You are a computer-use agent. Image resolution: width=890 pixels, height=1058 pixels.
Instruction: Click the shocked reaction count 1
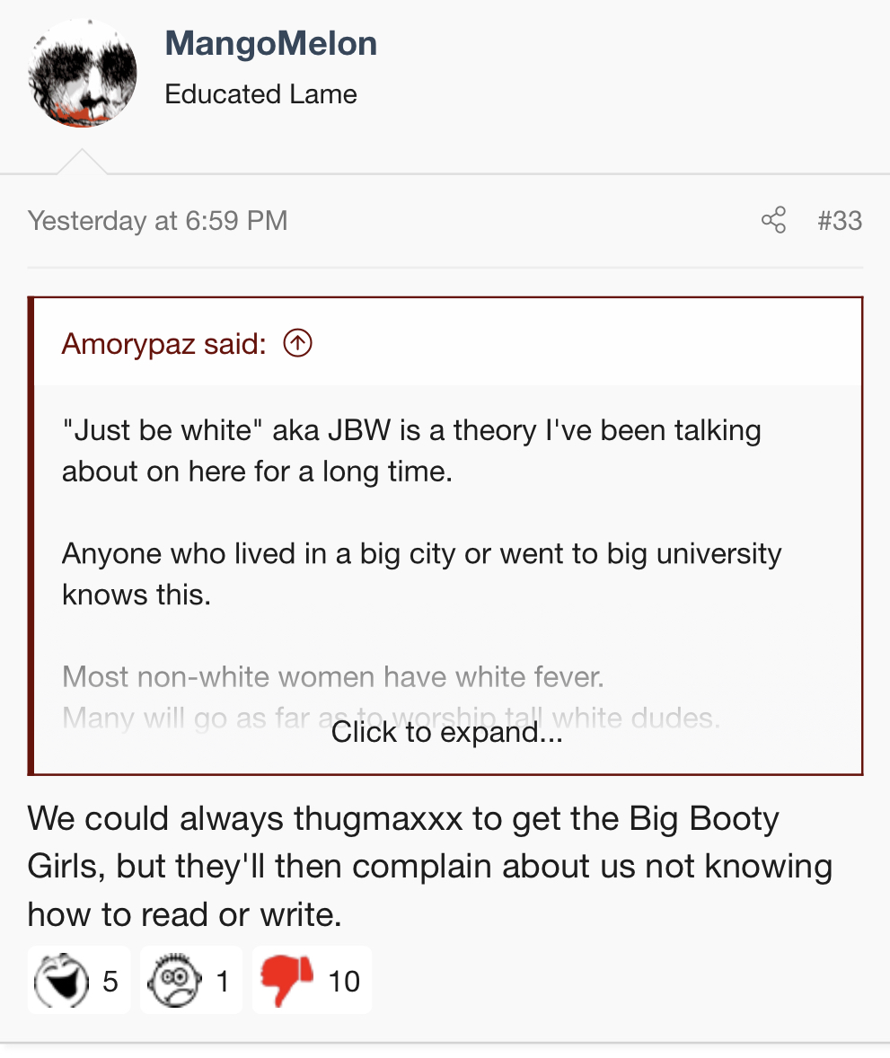click(x=223, y=981)
